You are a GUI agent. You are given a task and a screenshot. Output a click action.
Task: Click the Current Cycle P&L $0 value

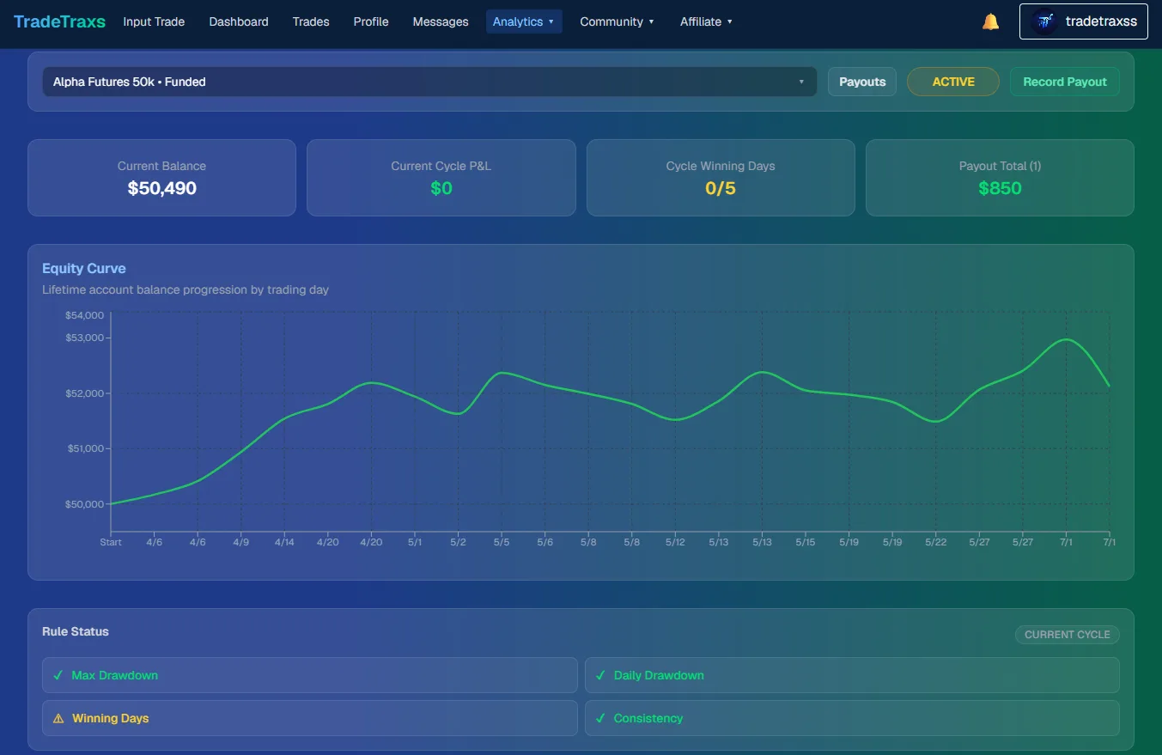click(441, 188)
